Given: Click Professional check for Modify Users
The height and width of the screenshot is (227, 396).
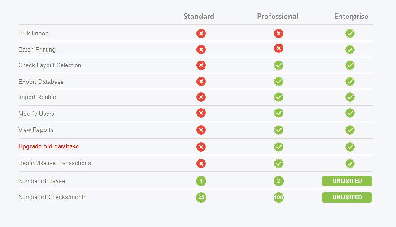Looking at the screenshot, I should coord(279,113).
